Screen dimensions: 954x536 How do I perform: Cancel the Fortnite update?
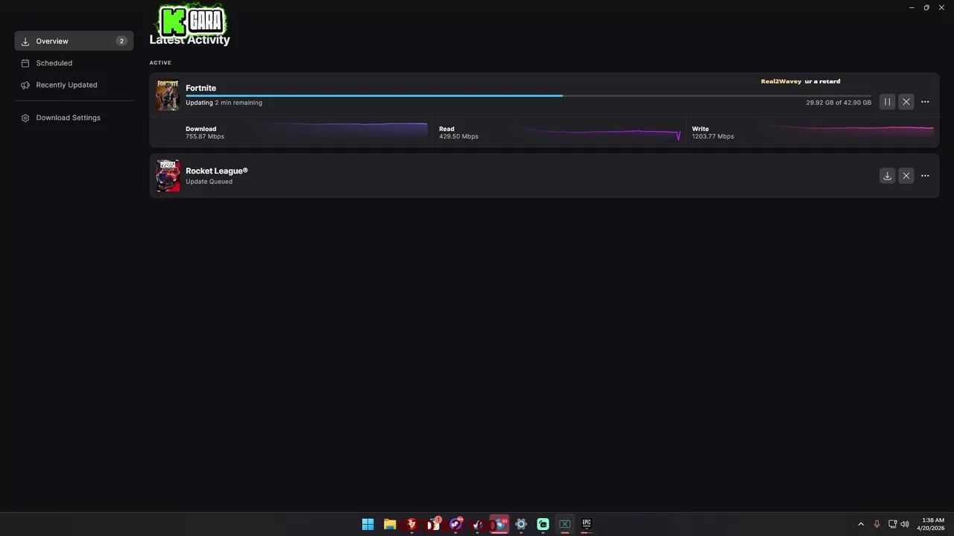906,102
